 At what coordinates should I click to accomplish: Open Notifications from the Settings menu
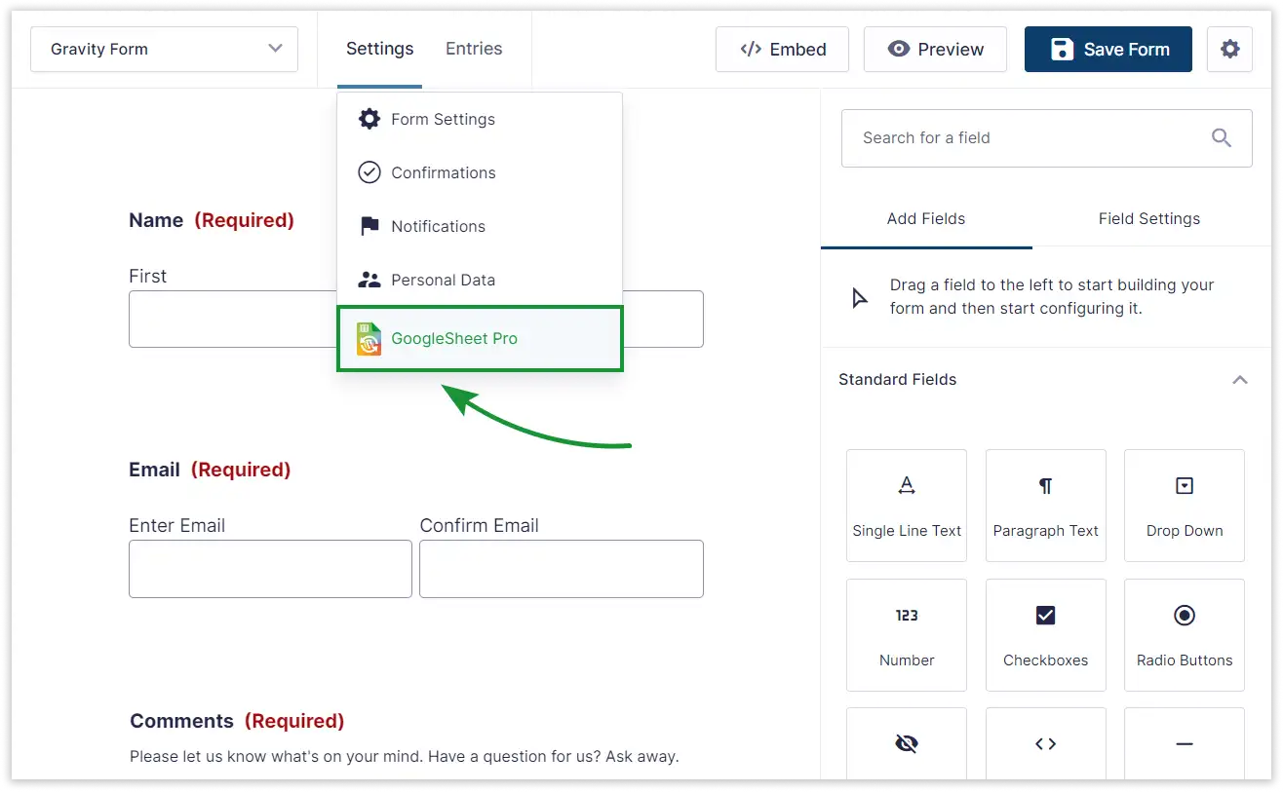point(438,227)
